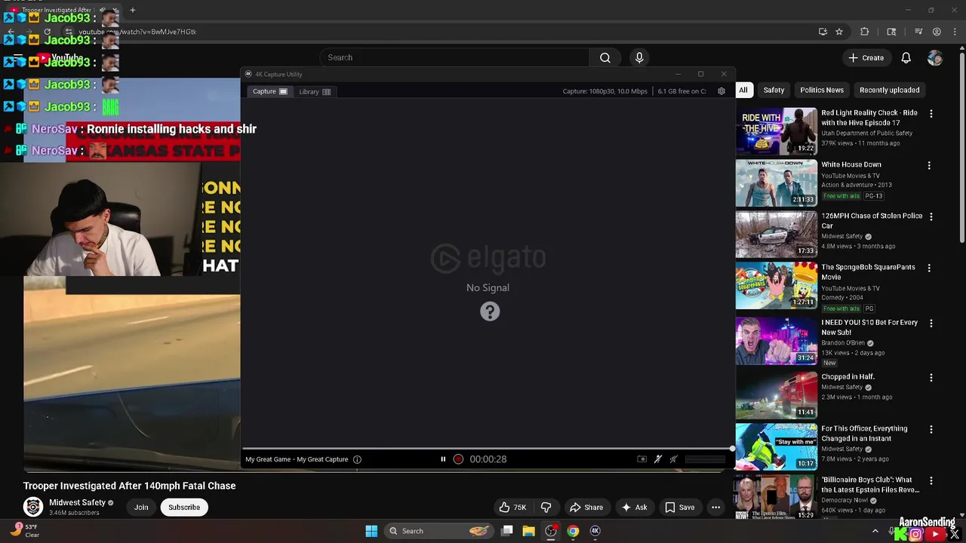Screen dimensions: 966x543
Task: Open more options for White House Down
Action: click(929, 165)
